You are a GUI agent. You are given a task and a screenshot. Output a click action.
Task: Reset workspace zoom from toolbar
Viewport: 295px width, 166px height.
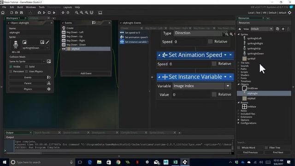click(x=86, y=12)
